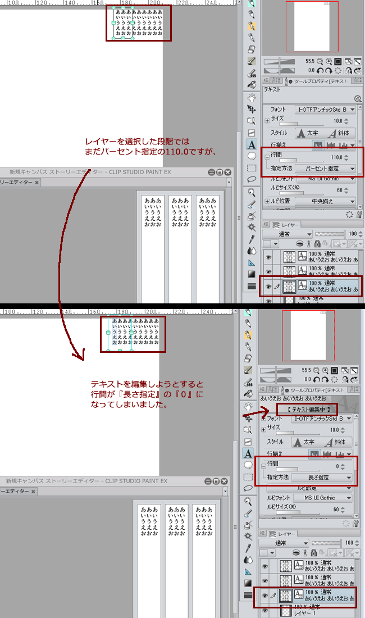Click the selected text layer thumbnail, lower Layer panel

(286, 596)
